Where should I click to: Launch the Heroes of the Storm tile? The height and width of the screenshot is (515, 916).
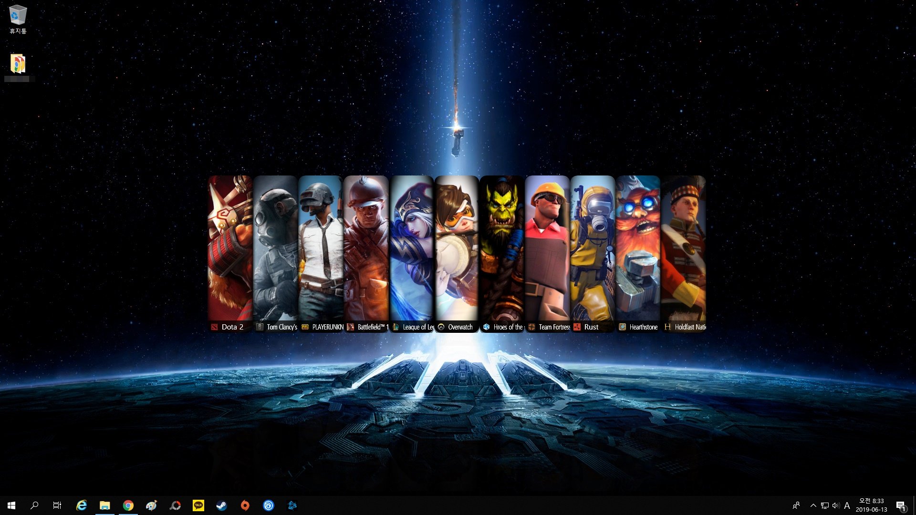click(x=502, y=253)
